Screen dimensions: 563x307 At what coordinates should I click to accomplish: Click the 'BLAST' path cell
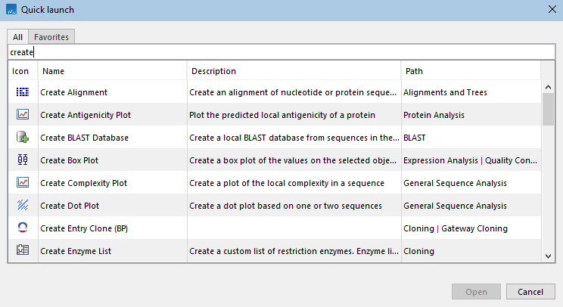471,138
